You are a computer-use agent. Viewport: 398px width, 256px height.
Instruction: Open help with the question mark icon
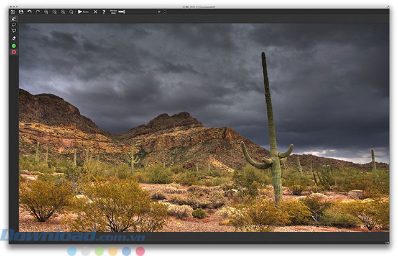pos(103,11)
